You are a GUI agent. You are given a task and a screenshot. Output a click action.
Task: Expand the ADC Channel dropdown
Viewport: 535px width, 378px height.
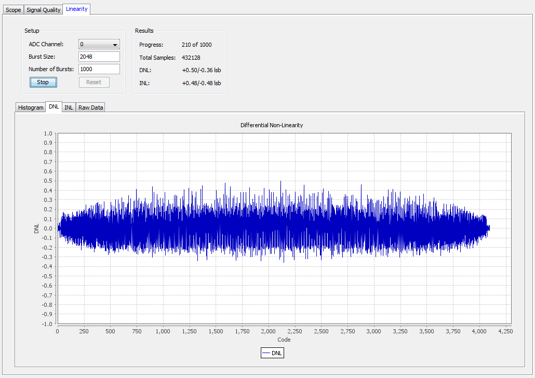coord(99,45)
